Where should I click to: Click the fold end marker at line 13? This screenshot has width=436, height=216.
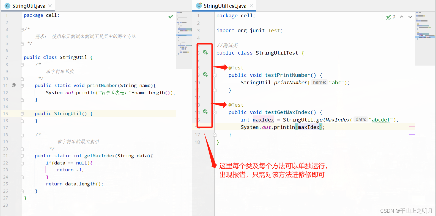tap(22, 100)
